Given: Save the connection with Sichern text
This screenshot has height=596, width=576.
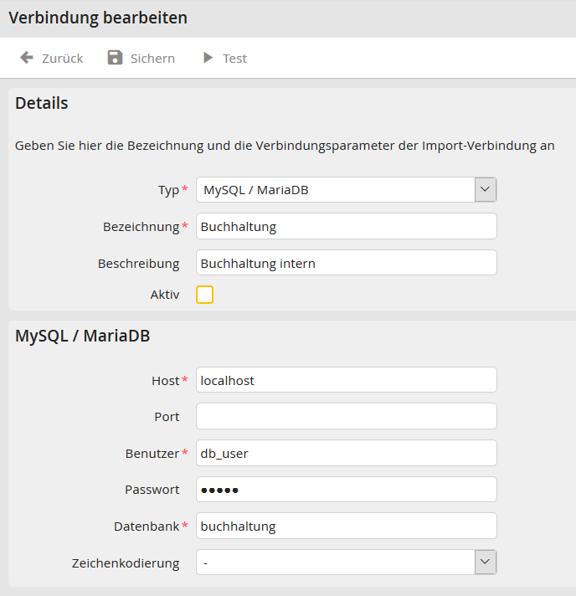Looking at the screenshot, I should [152, 59].
